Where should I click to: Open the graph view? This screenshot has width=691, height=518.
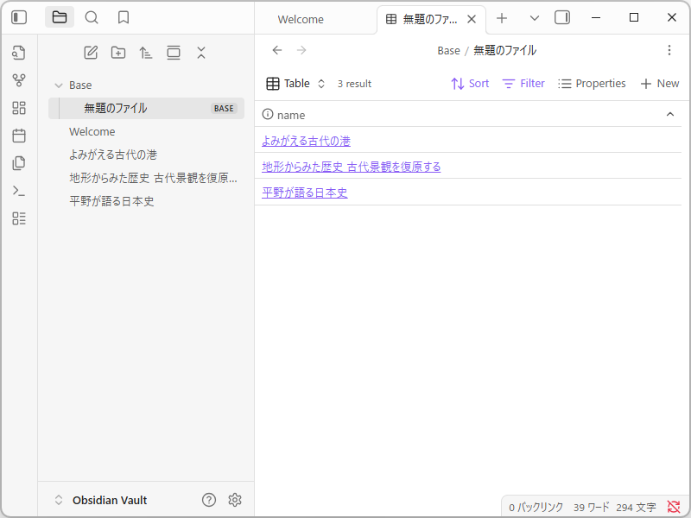[x=18, y=80]
